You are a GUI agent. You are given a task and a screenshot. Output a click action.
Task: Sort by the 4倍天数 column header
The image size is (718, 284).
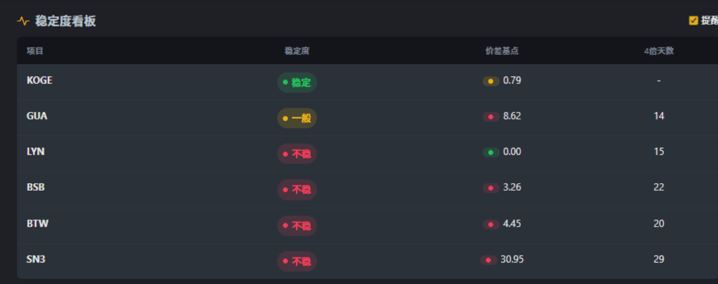coord(659,51)
